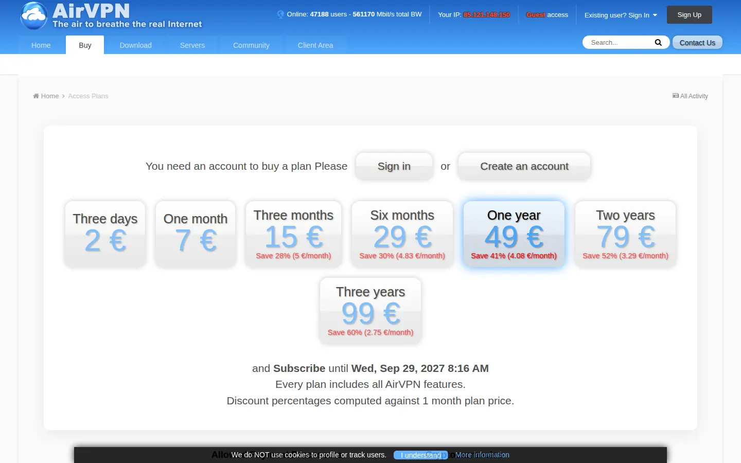Choose the Three years 99 € plan
The width and height of the screenshot is (741, 463).
tap(370, 311)
